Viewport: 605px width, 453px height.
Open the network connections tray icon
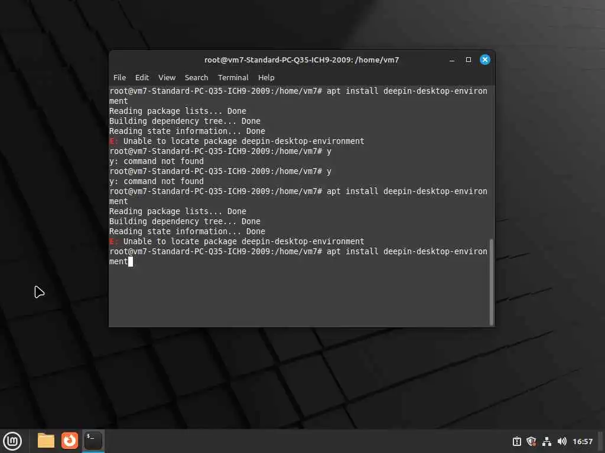tap(547, 441)
